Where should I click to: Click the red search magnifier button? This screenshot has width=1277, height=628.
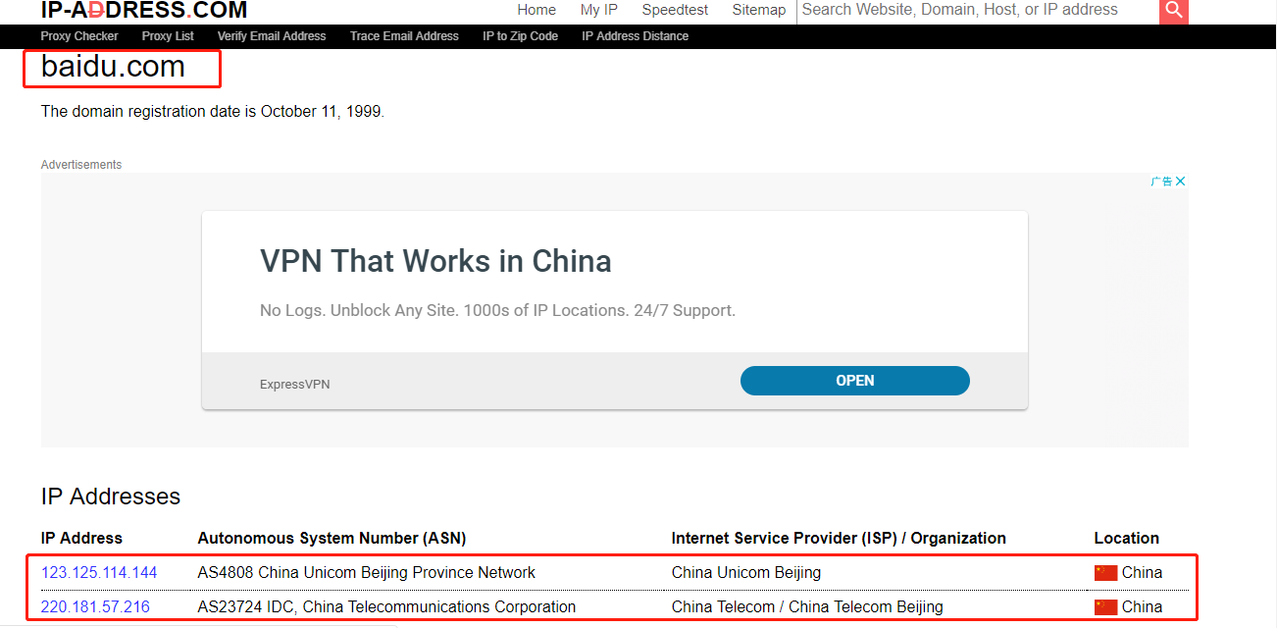pyautogui.click(x=1173, y=11)
